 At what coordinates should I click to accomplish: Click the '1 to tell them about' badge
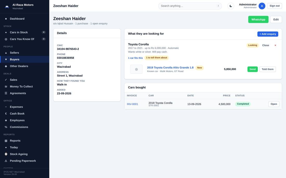157,58
